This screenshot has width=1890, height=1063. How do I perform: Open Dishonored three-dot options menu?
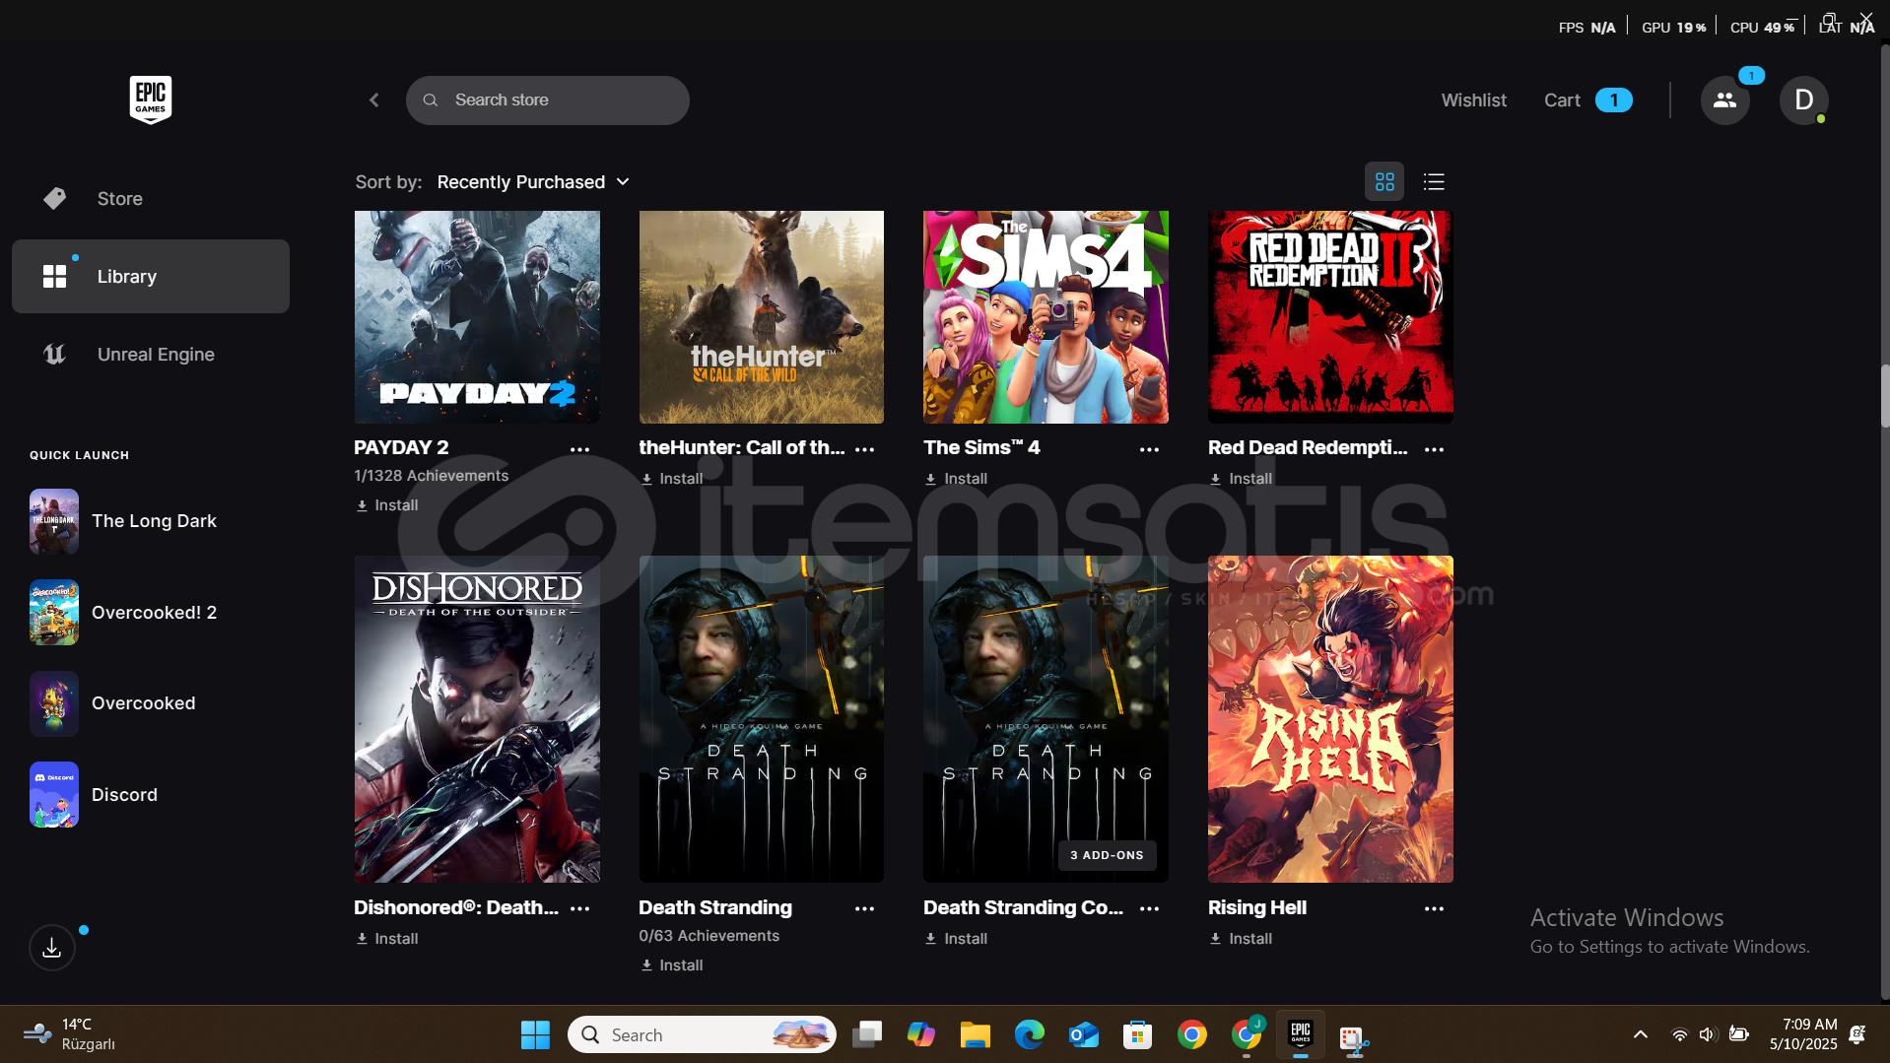tap(579, 909)
